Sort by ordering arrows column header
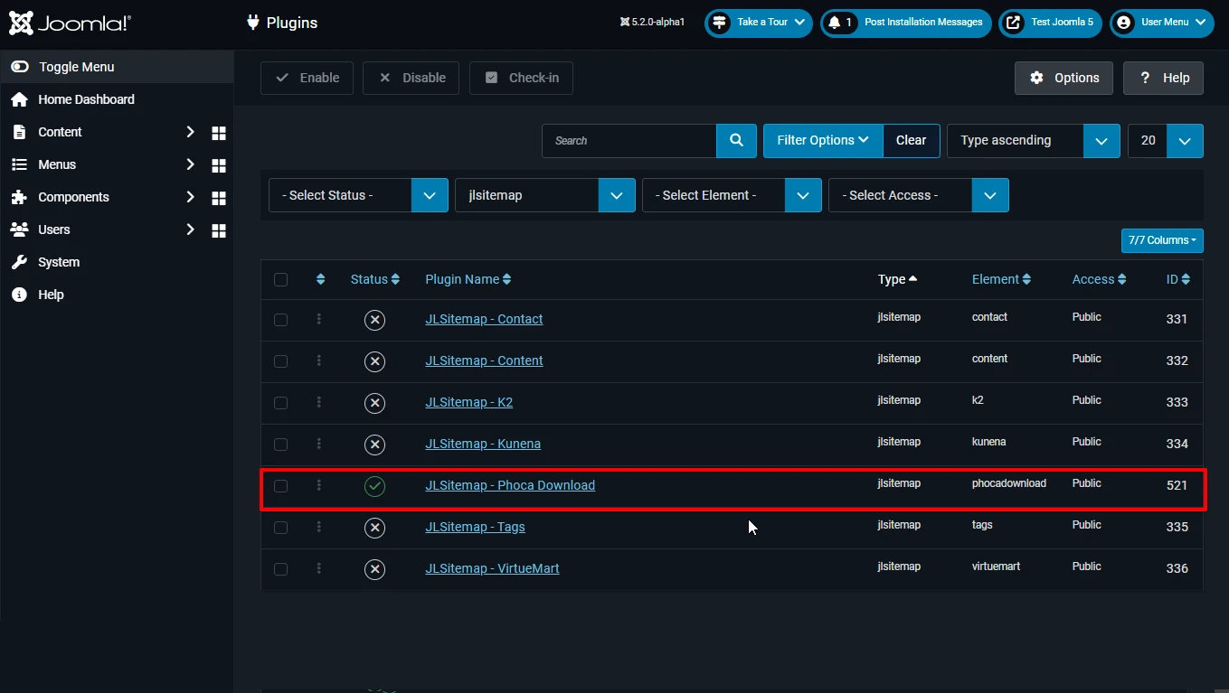Image resolution: width=1229 pixels, height=693 pixels. (320, 280)
